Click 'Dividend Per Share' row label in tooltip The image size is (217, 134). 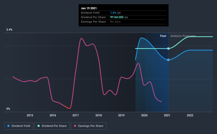point(93,17)
